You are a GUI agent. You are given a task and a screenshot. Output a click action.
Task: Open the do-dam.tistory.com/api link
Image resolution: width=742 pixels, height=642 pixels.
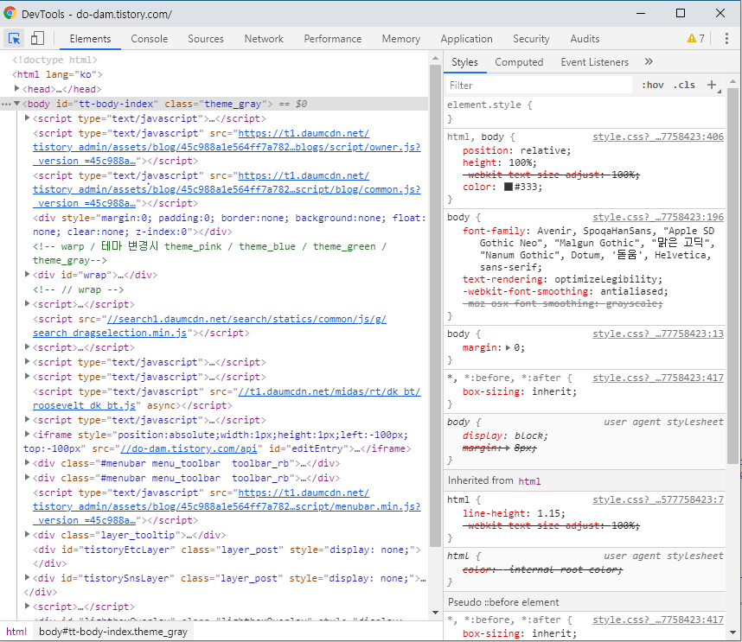pos(189,448)
